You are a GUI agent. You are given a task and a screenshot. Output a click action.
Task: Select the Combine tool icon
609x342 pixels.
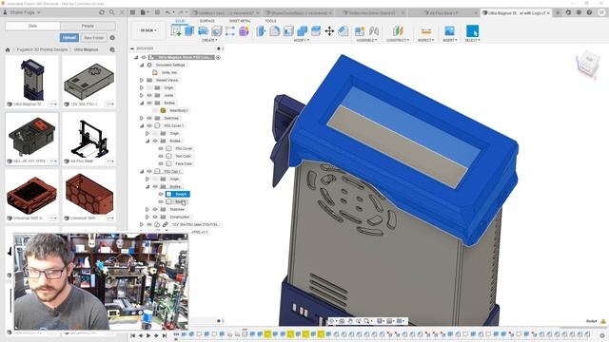click(x=302, y=31)
